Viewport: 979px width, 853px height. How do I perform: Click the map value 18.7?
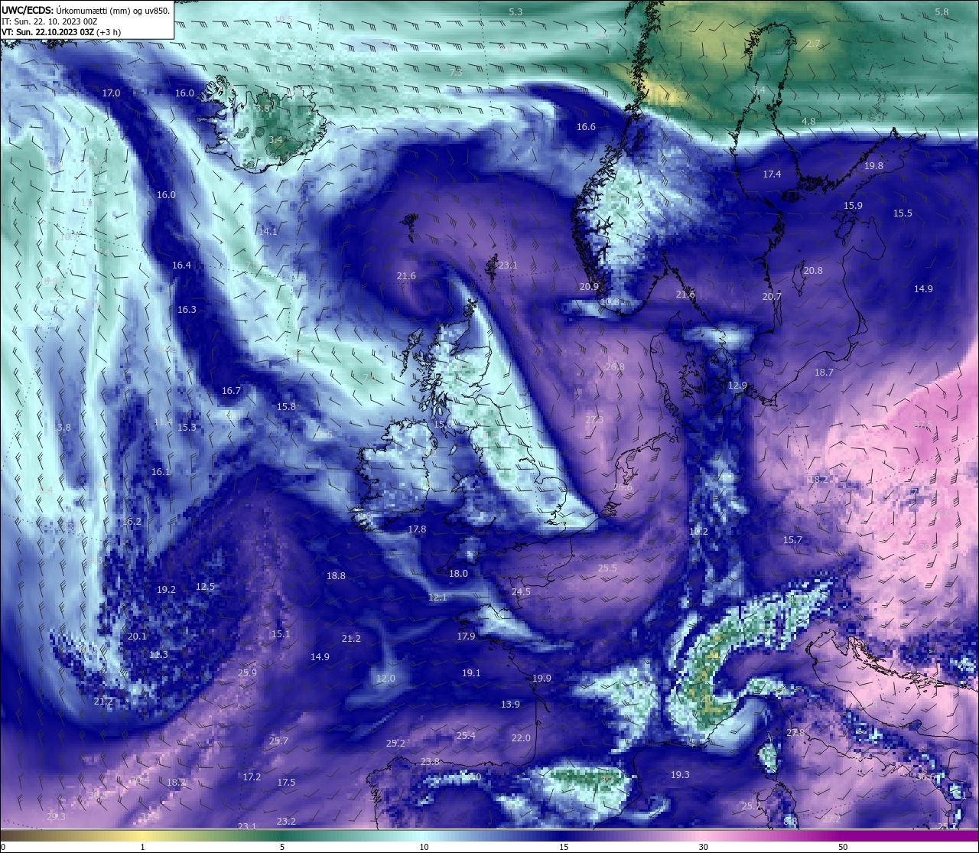pyautogui.click(x=824, y=373)
